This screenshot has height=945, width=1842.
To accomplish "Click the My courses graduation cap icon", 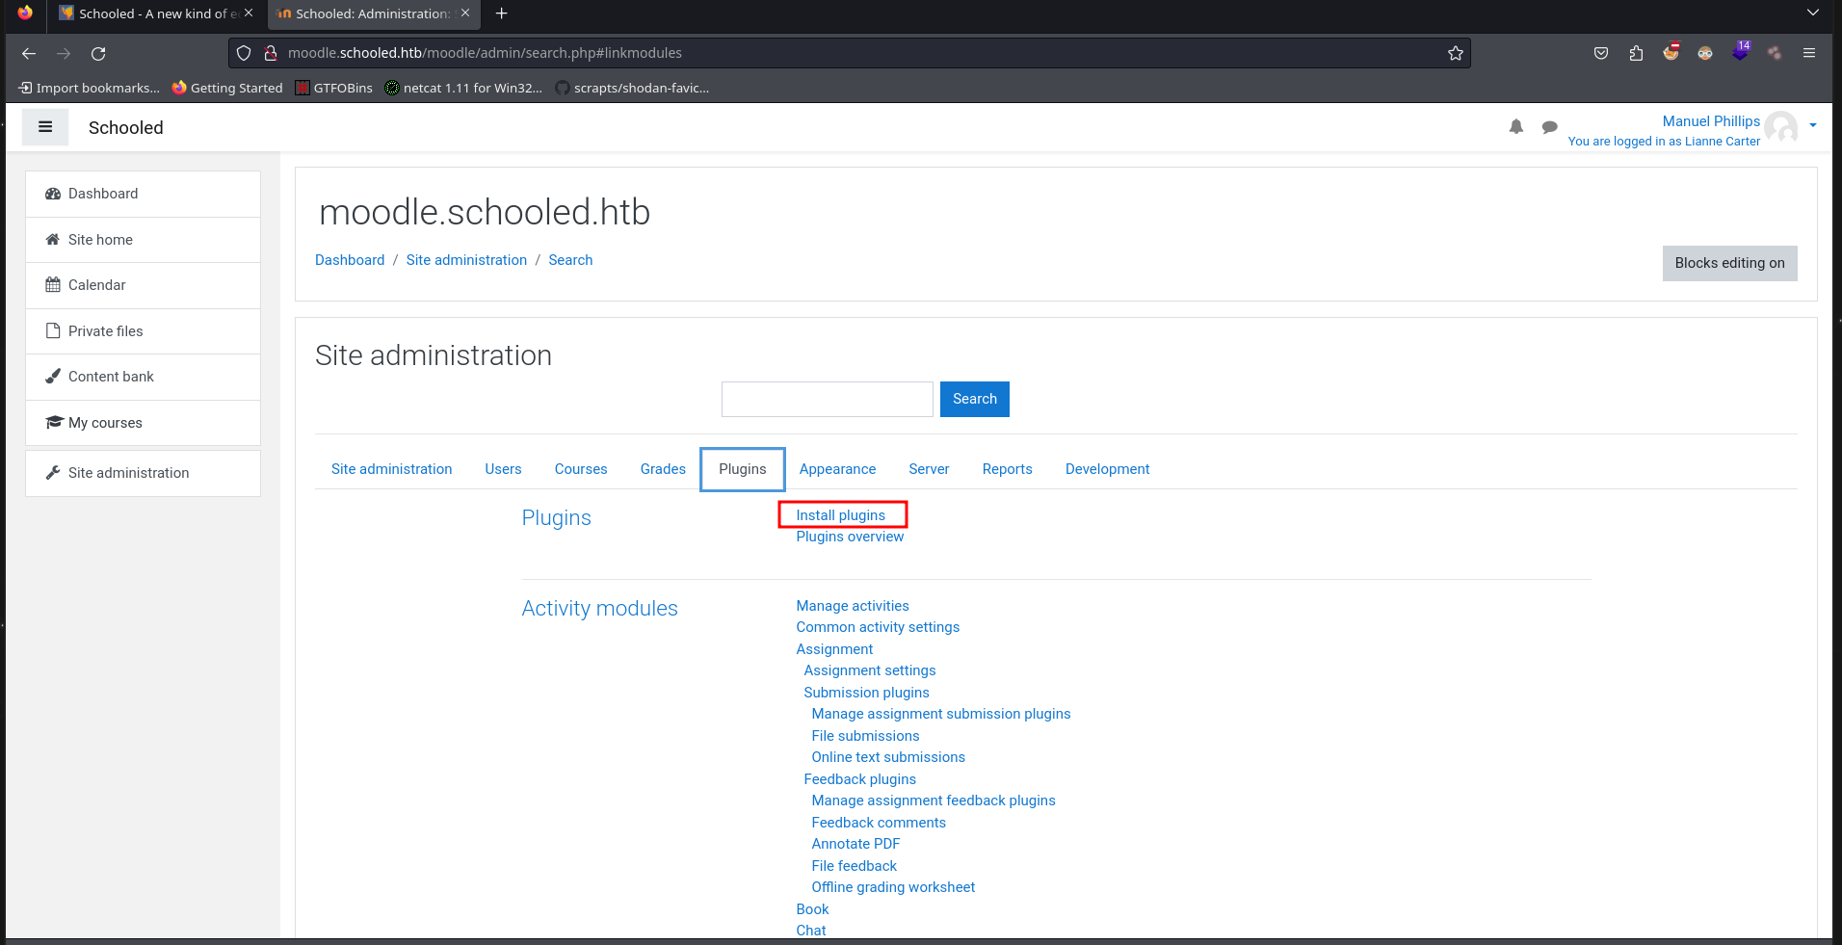I will tap(54, 423).
